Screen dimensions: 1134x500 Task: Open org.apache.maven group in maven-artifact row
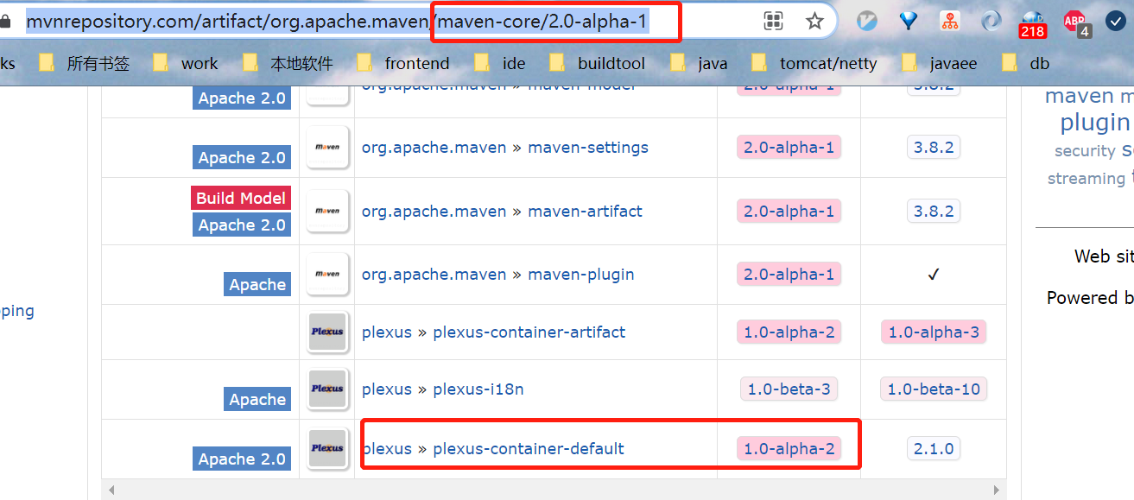(434, 211)
